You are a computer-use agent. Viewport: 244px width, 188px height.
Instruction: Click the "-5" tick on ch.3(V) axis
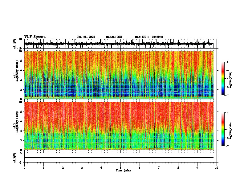pyautogui.click(x=21, y=163)
